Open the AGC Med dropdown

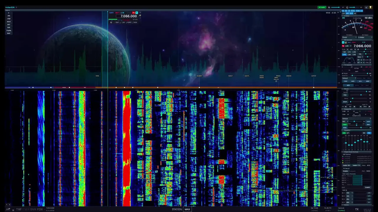(360, 57)
